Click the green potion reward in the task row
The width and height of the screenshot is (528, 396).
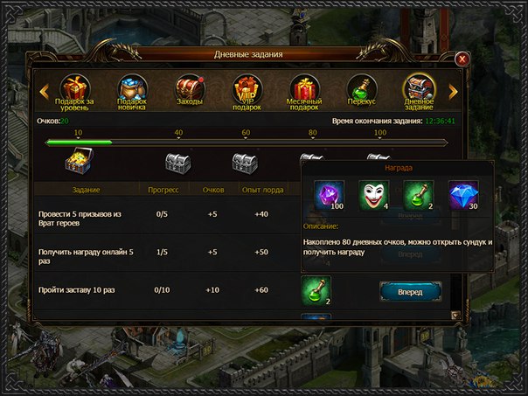point(316,290)
